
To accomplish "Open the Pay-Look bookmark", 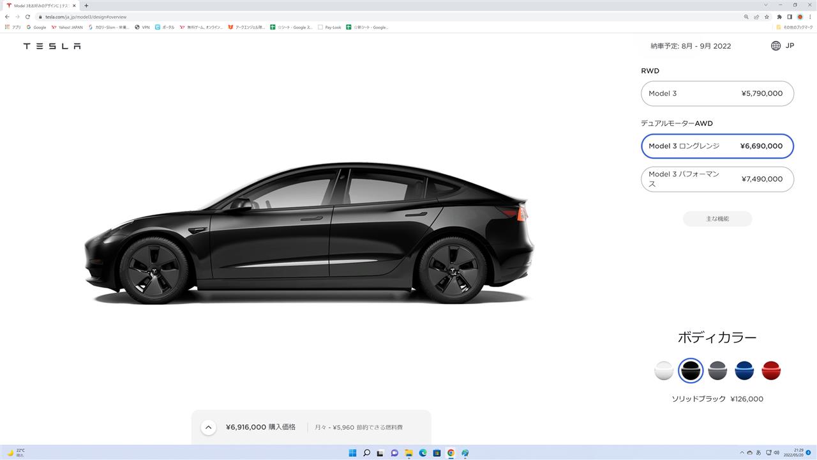I will tap(330, 27).
